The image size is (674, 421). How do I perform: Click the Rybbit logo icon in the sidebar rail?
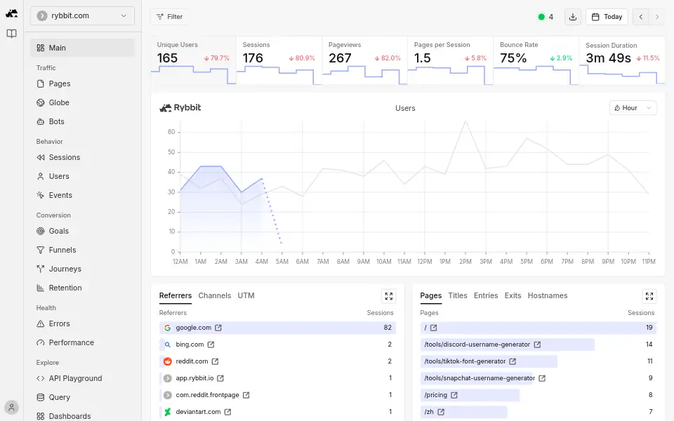coord(12,13)
